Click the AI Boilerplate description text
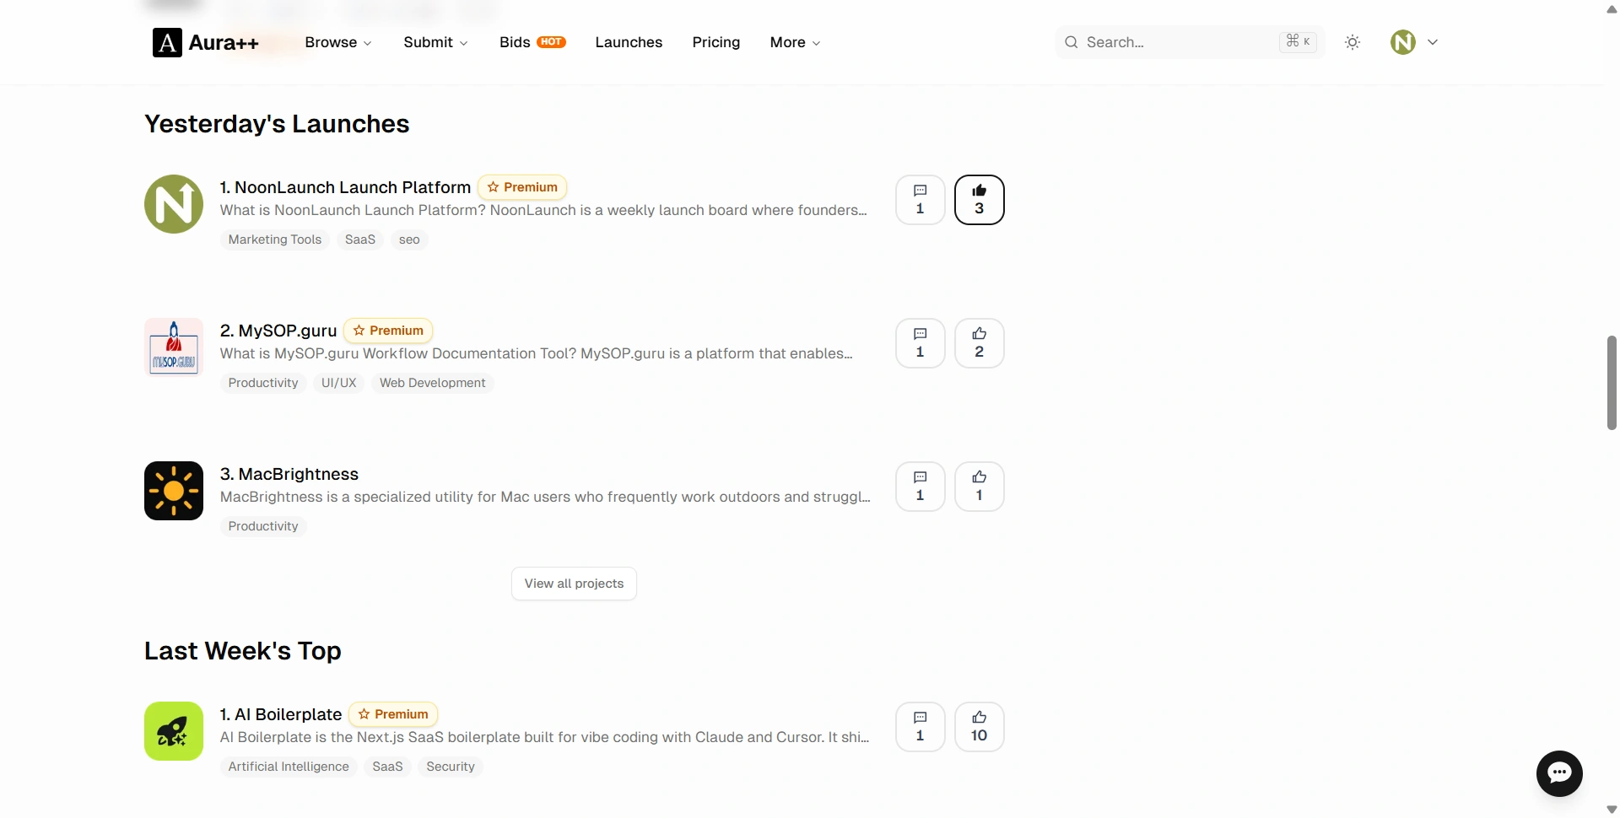This screenshot has width=1620, height=818. tap(545, 737)
